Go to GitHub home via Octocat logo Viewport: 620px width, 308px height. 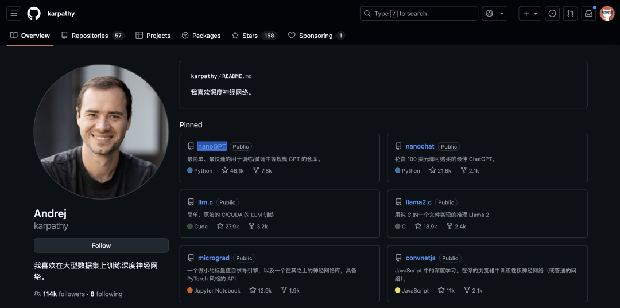(34, 13)
